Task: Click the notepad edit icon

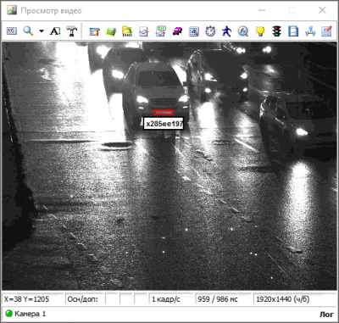Action: pos(326,31)
